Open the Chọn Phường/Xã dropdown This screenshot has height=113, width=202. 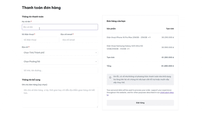pyautogui.click(x=60, y=61)
